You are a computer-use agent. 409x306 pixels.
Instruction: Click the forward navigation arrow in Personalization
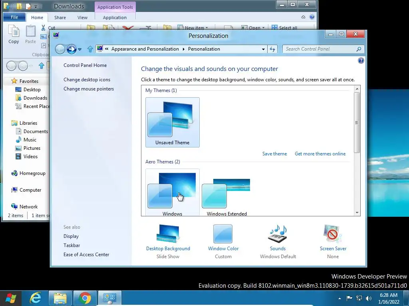[x=71, y=49]
